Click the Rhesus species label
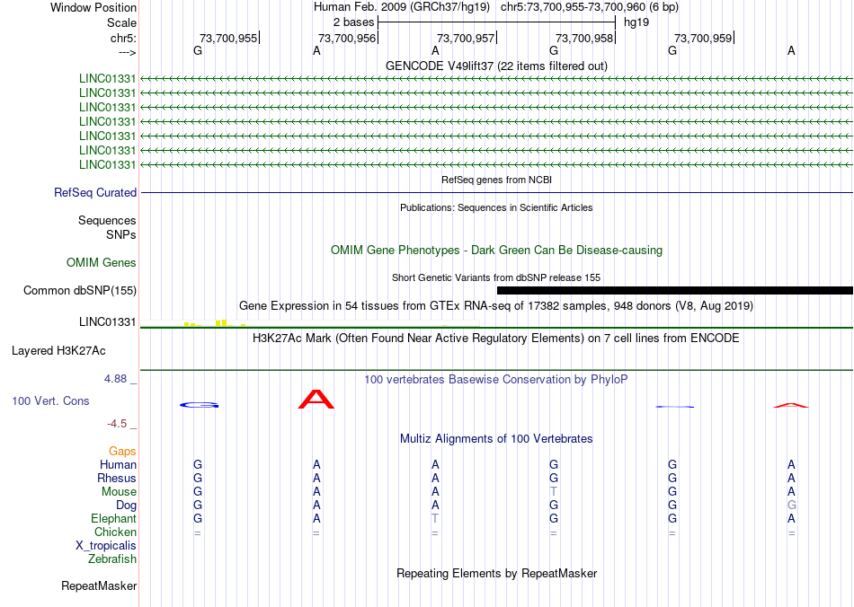 (117, 478)
